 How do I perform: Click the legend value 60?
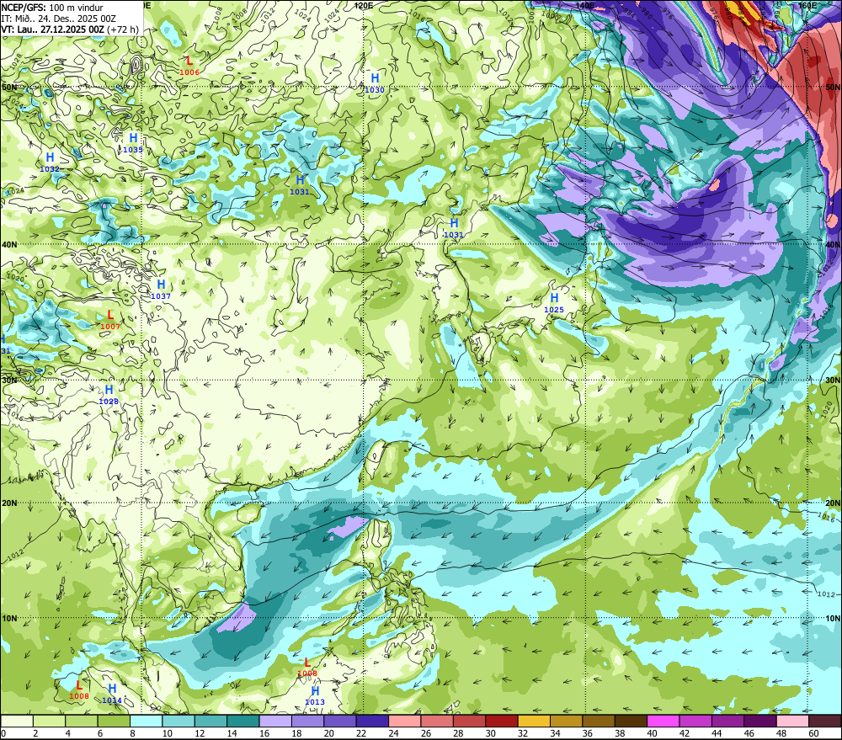[x=813, y=733]
